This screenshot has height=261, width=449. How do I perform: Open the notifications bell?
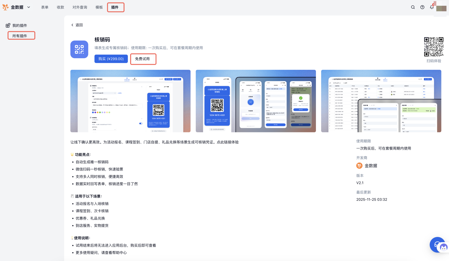click(432, 7)
